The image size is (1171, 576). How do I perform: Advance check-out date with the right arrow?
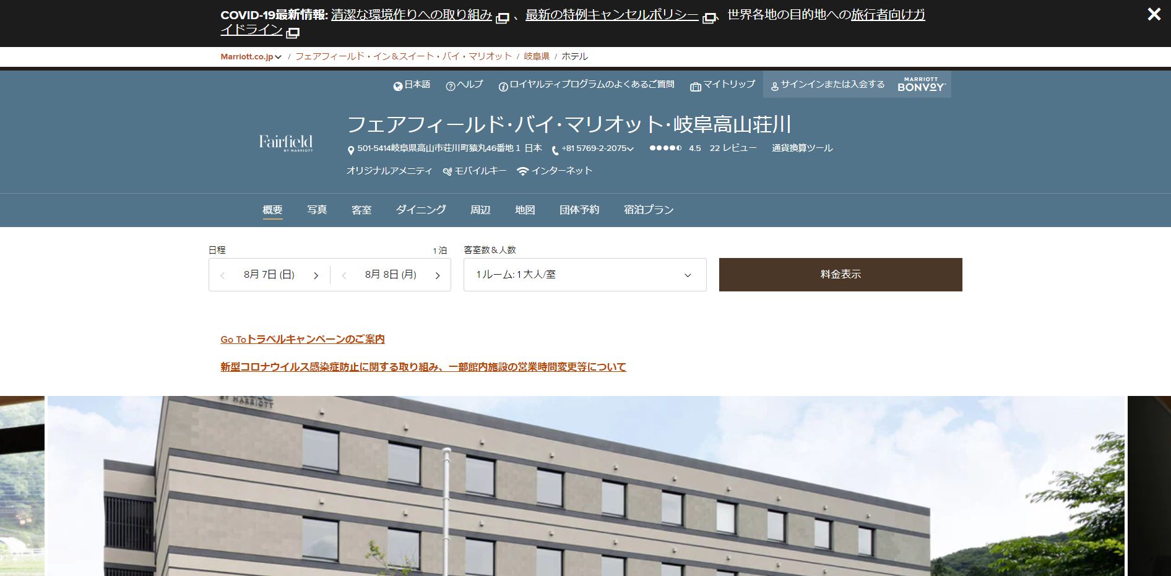pos(438,275)
